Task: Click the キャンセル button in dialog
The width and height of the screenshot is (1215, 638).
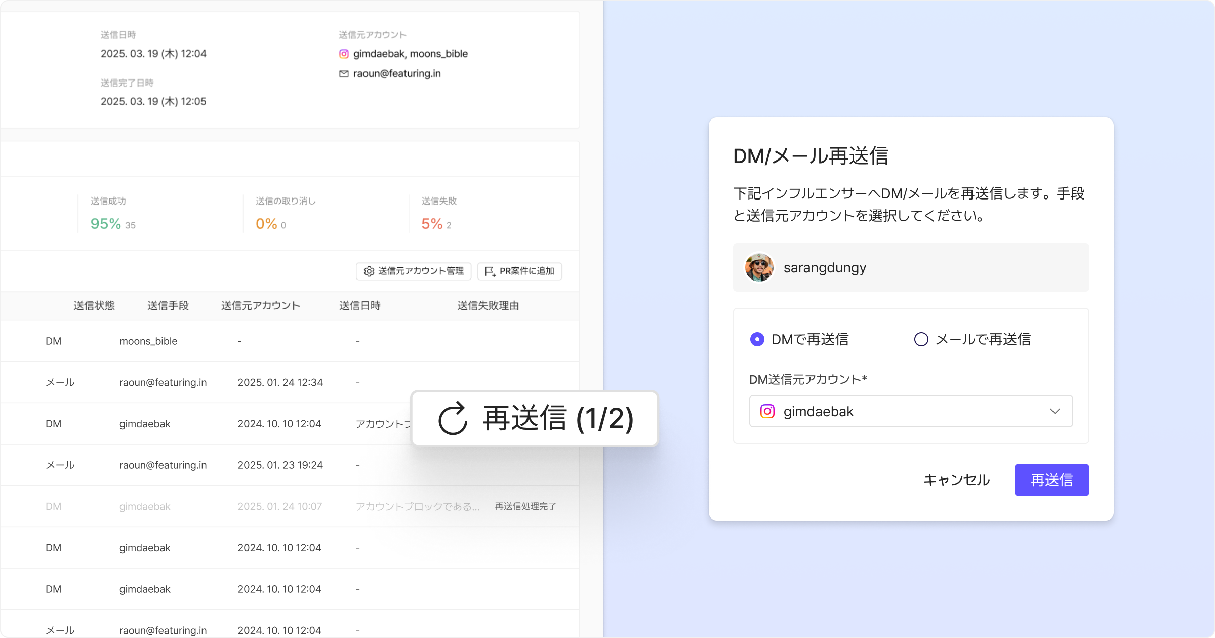Action: [956, 480]
